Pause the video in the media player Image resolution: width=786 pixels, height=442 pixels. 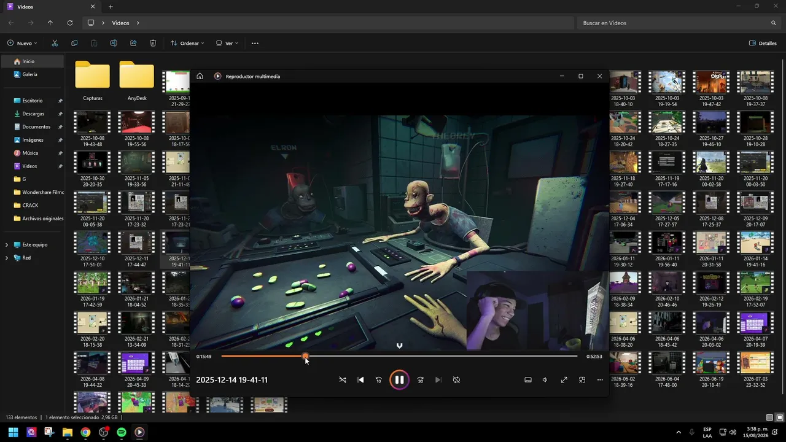click(x=399, y=380)
